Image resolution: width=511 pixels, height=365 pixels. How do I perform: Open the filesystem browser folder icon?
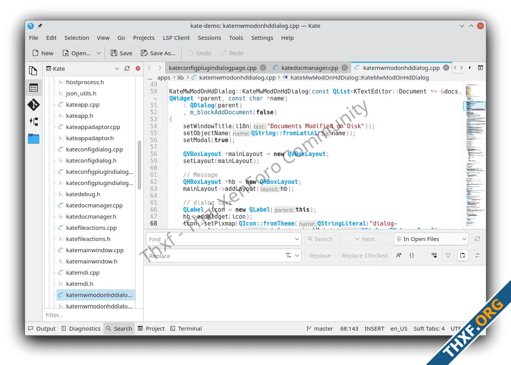point(33,138)
